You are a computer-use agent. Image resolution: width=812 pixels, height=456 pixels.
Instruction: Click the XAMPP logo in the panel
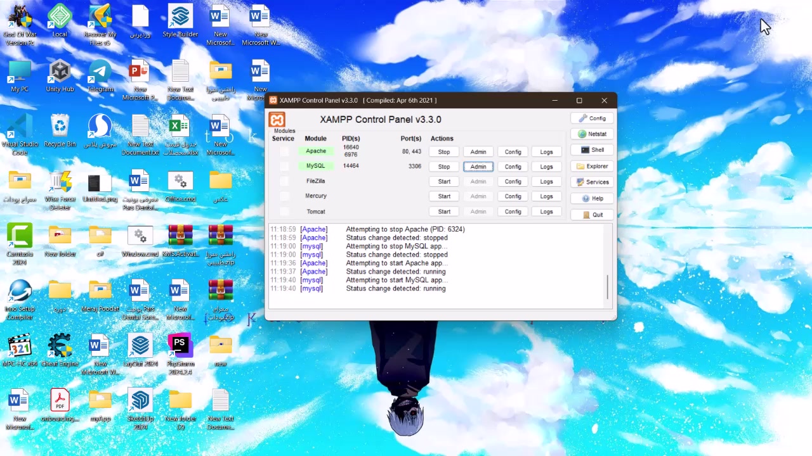pyautogui.click(x=277, y=120)
